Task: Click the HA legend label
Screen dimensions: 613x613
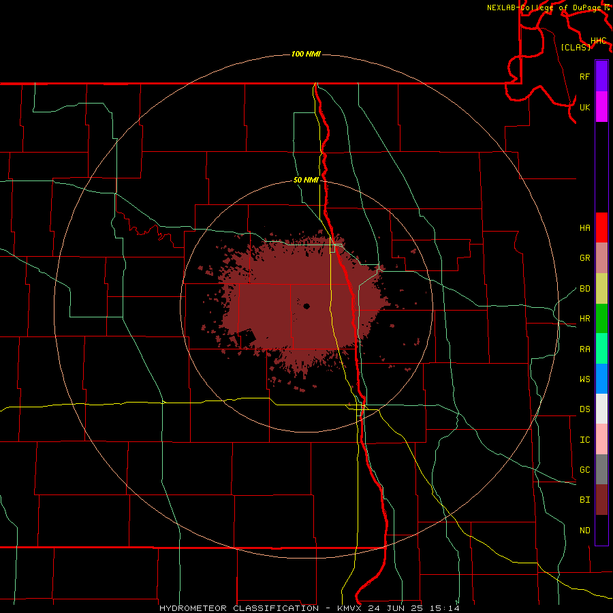Action: coord(584,227)
